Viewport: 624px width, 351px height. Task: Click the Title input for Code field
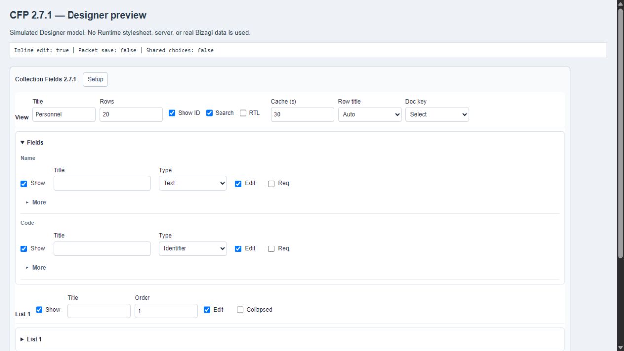coord(102,249)
